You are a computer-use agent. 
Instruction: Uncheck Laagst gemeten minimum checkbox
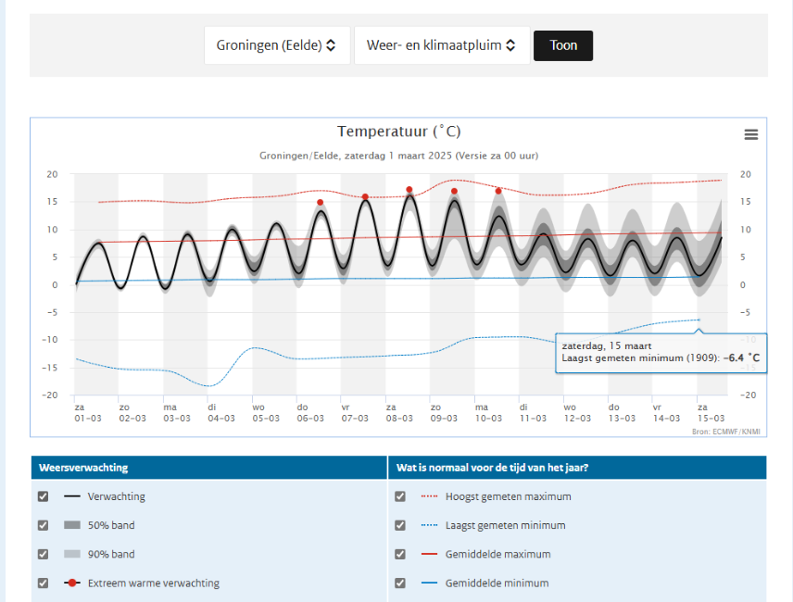point(400,525)
